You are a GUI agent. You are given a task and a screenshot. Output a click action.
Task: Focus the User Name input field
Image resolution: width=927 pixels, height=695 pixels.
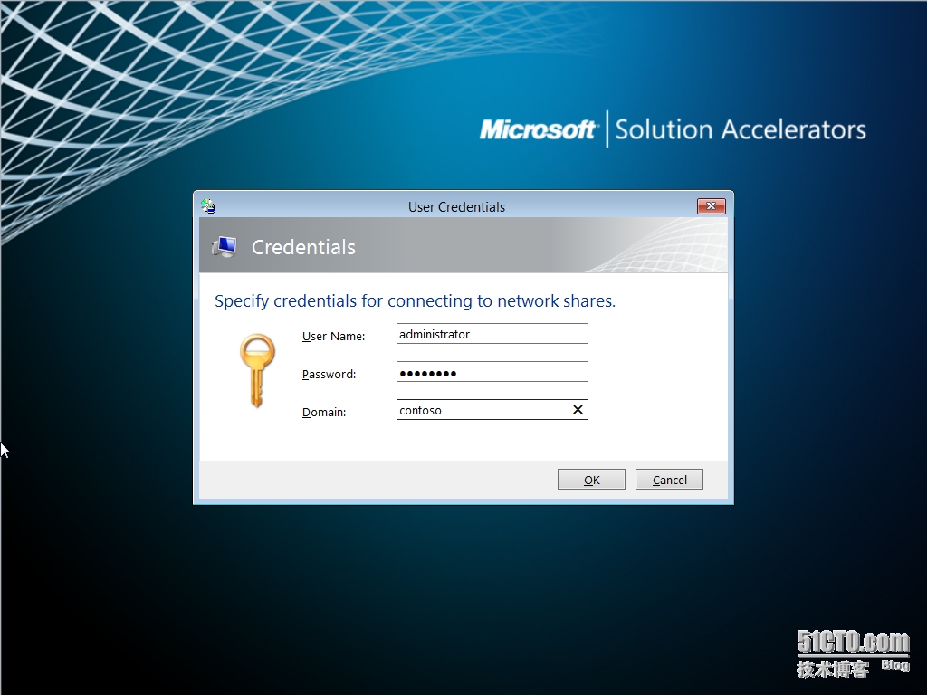[492, 334]
